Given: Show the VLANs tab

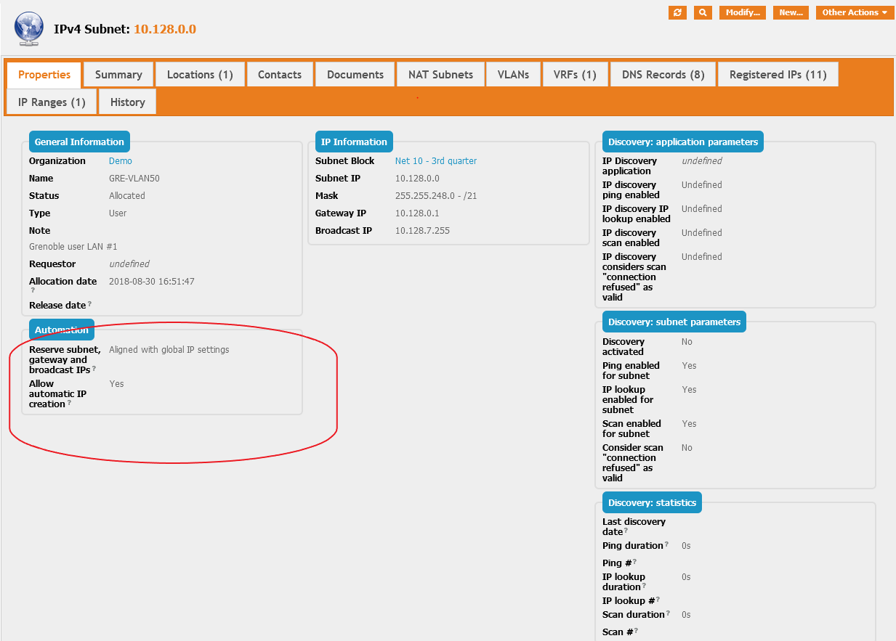Looking at the screenshot, I should coord(513,75).
